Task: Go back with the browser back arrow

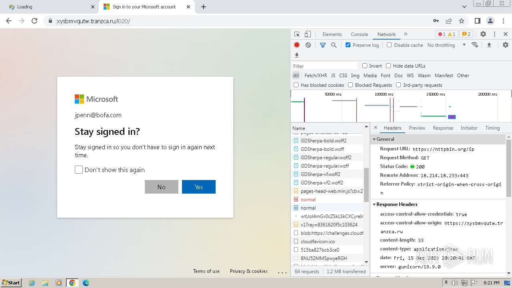Action: 9,21
